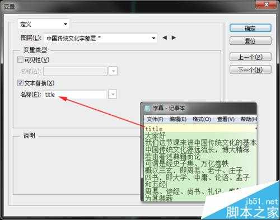Click the line 大家好 in Notepad
The width and height of the screenshot is (280, 220).
tap(155, 135)
